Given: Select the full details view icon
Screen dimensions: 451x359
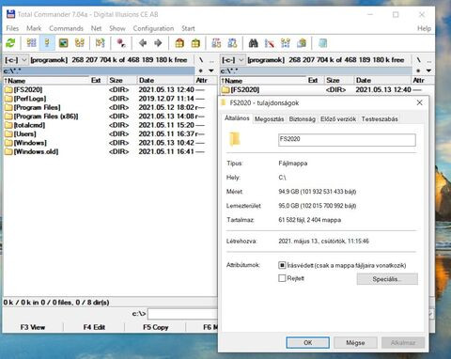Looking at the screenshot, I should (47, 43).
